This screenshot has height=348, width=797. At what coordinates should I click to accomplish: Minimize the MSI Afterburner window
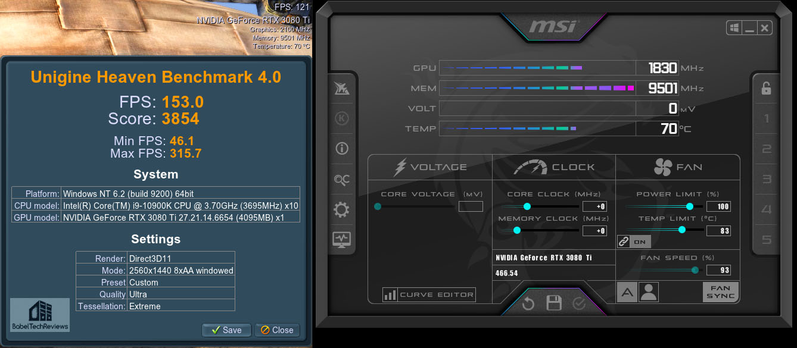749,28
